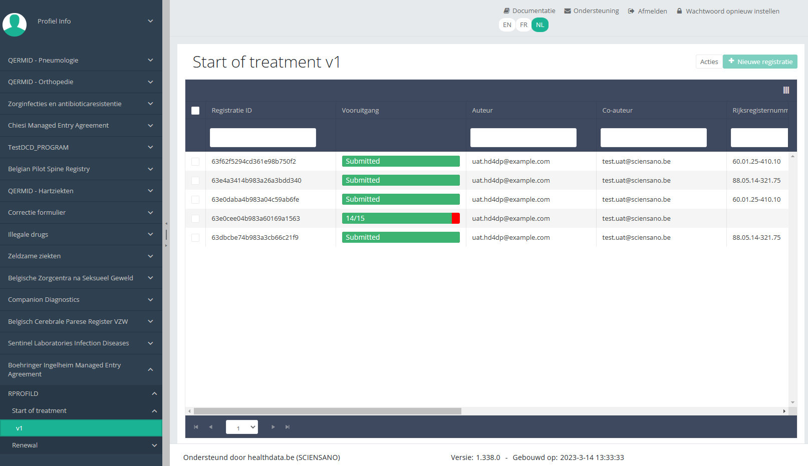This screenshot has height=466, width=808.
Task: Select v1 under Start of treatment
Action: click(x=81, y=428)
